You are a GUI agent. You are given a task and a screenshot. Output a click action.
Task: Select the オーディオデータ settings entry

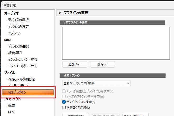click(x=19, y=86)
